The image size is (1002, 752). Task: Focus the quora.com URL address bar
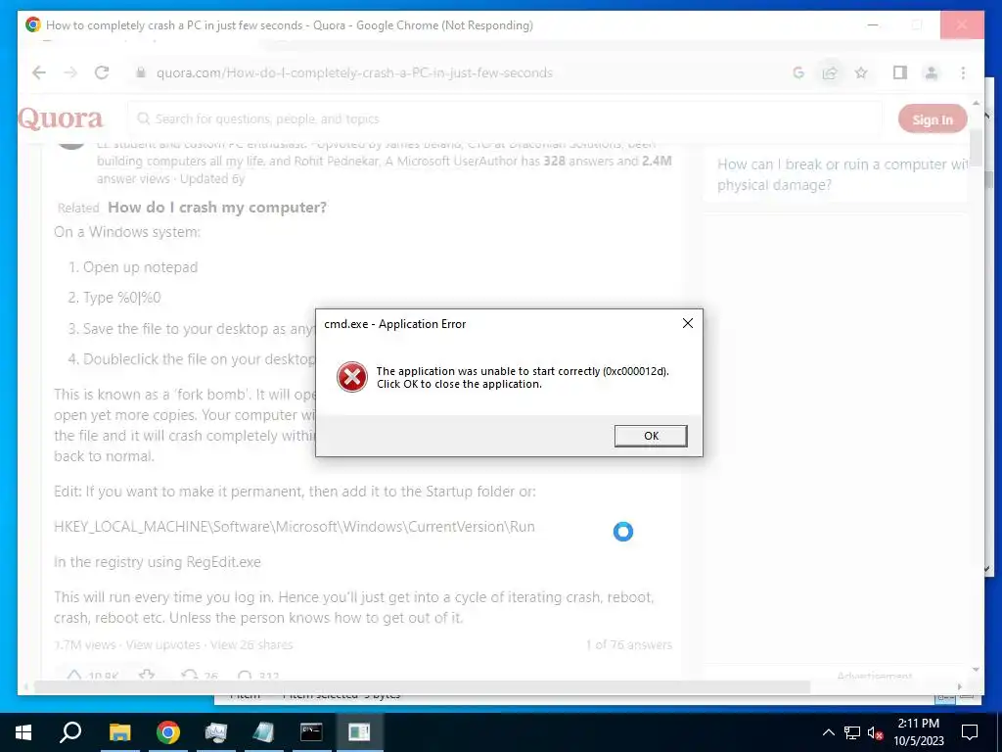[x=354, y=72]
